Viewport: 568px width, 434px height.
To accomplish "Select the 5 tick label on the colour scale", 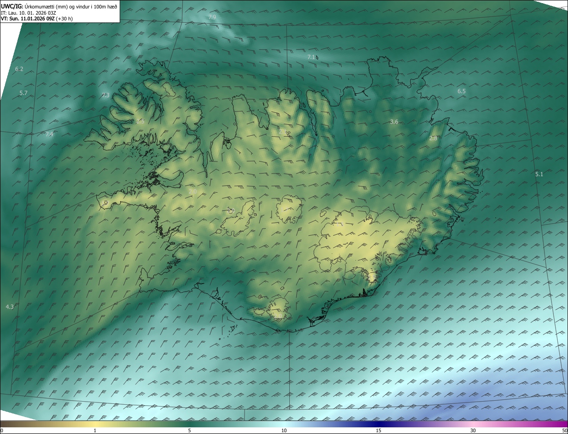I will point(189,430).
